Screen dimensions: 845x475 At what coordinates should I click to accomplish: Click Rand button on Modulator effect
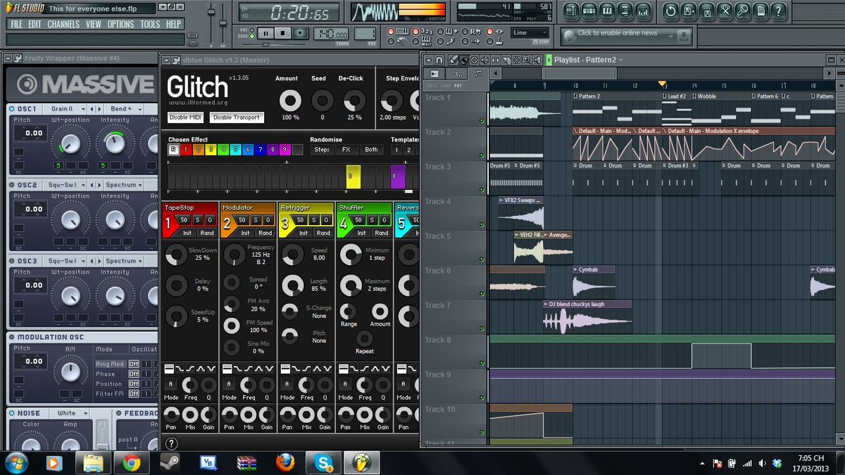pyautogui.click(x=265, y=233)
